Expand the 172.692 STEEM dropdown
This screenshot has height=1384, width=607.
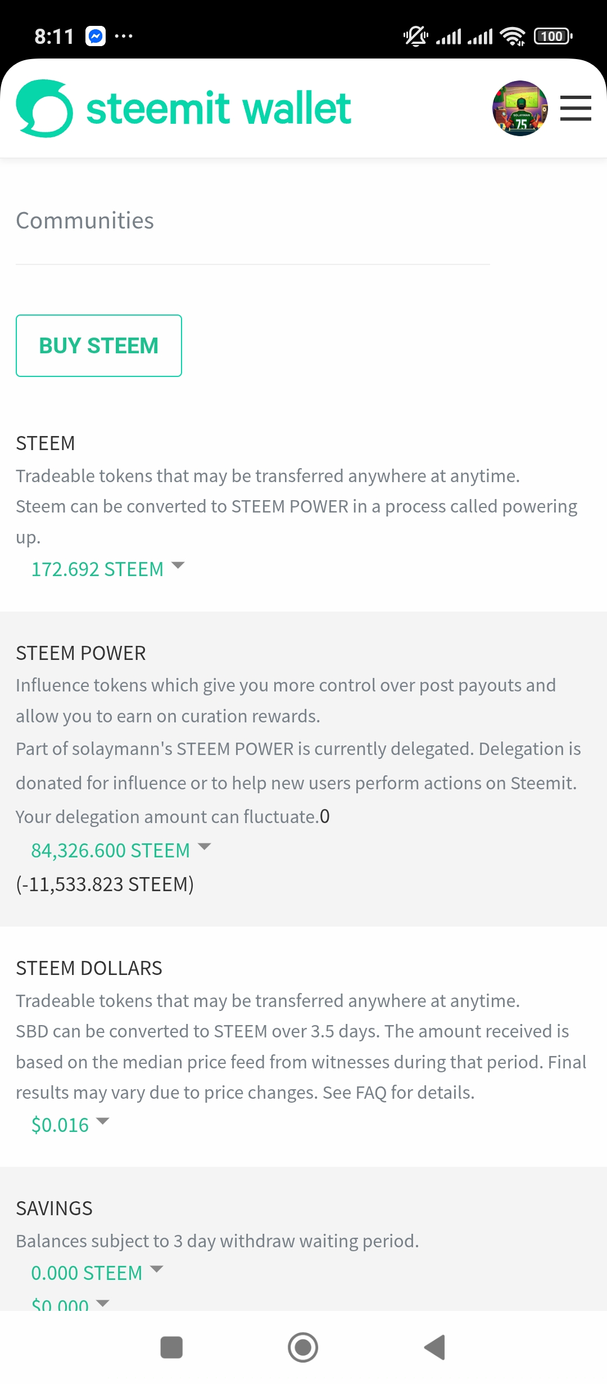pyautogui.click(x=108, y=569)
